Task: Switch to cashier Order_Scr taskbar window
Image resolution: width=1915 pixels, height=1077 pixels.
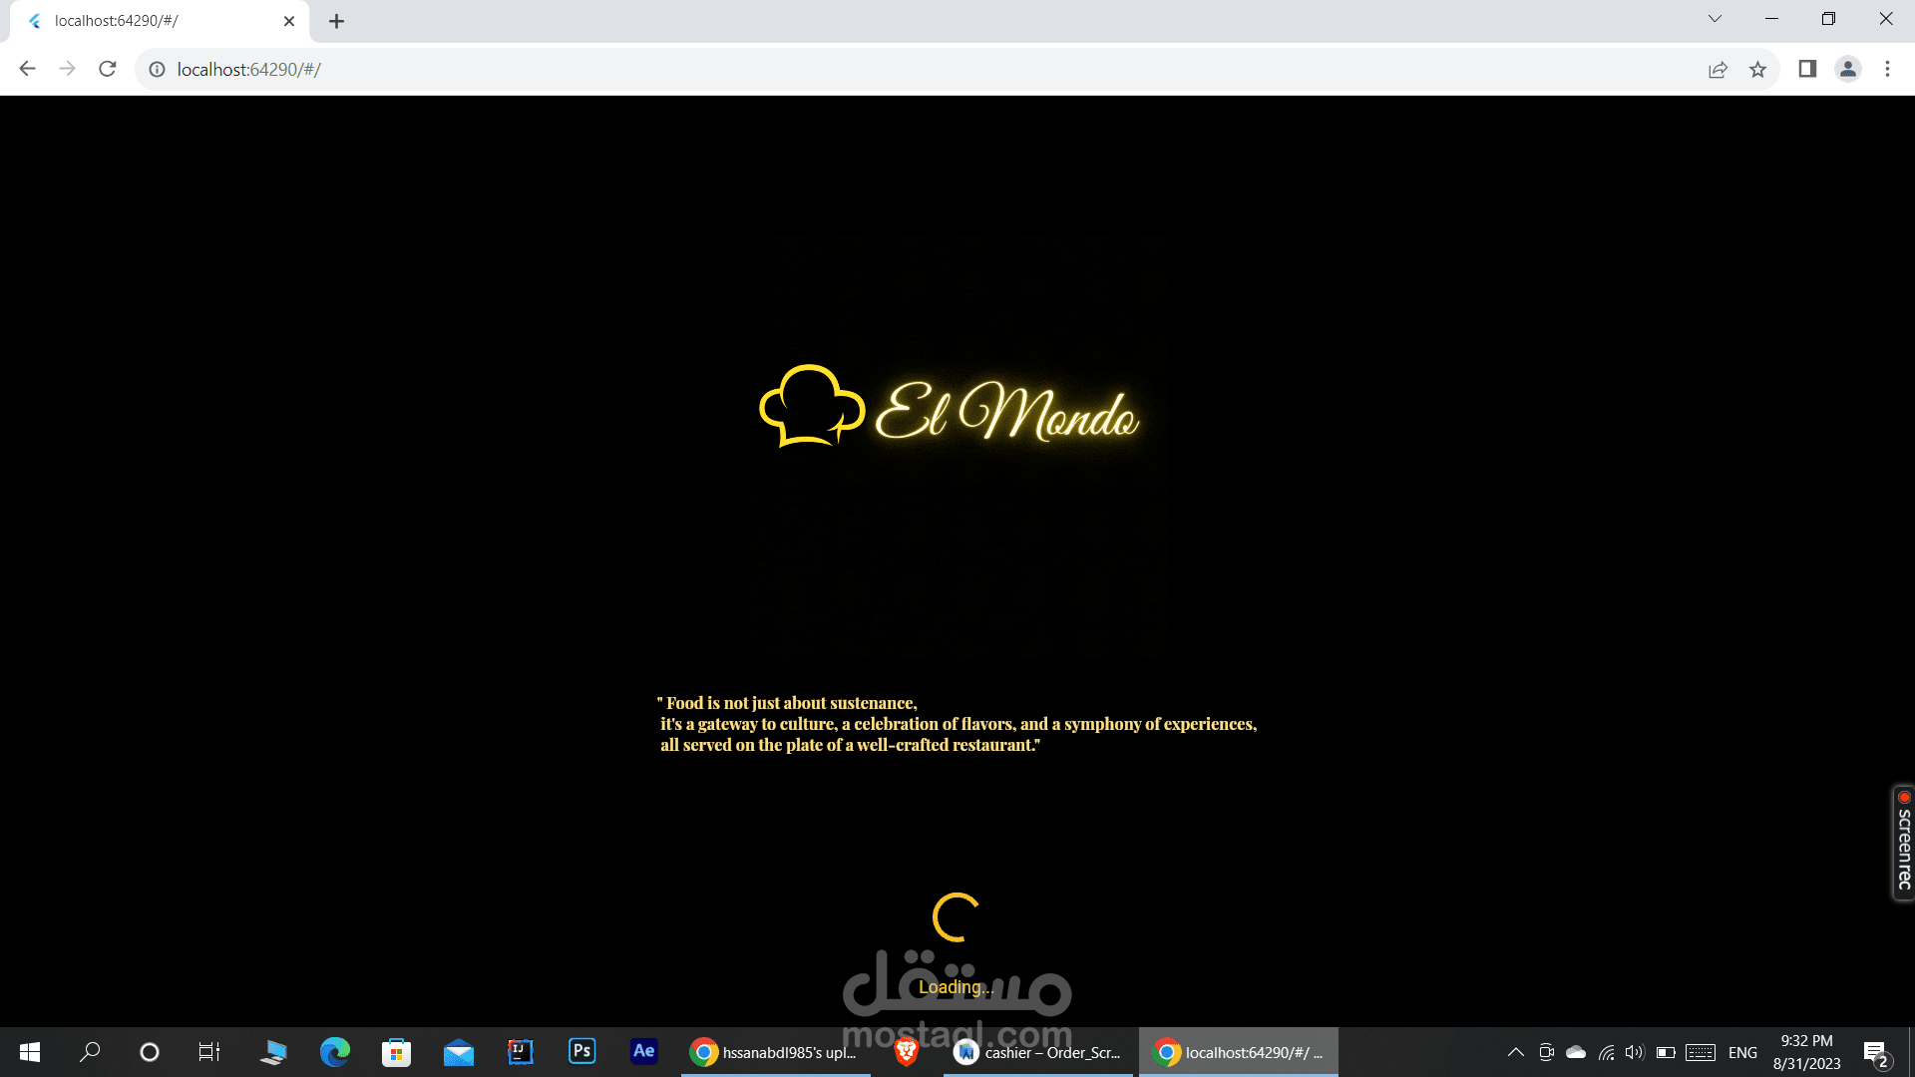Action: tap(1037, 1052)
